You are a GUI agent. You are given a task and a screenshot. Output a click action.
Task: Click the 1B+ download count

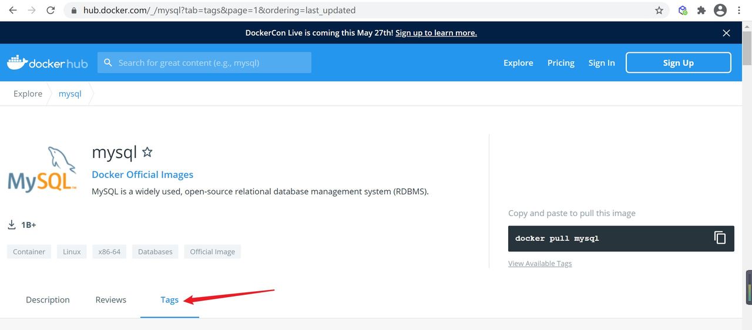coord(29,225)
